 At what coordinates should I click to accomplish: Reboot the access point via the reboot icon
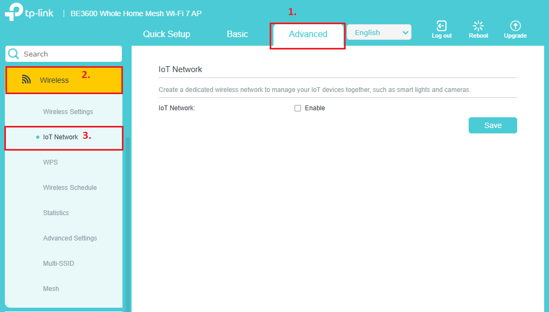[x=478, y=25]
